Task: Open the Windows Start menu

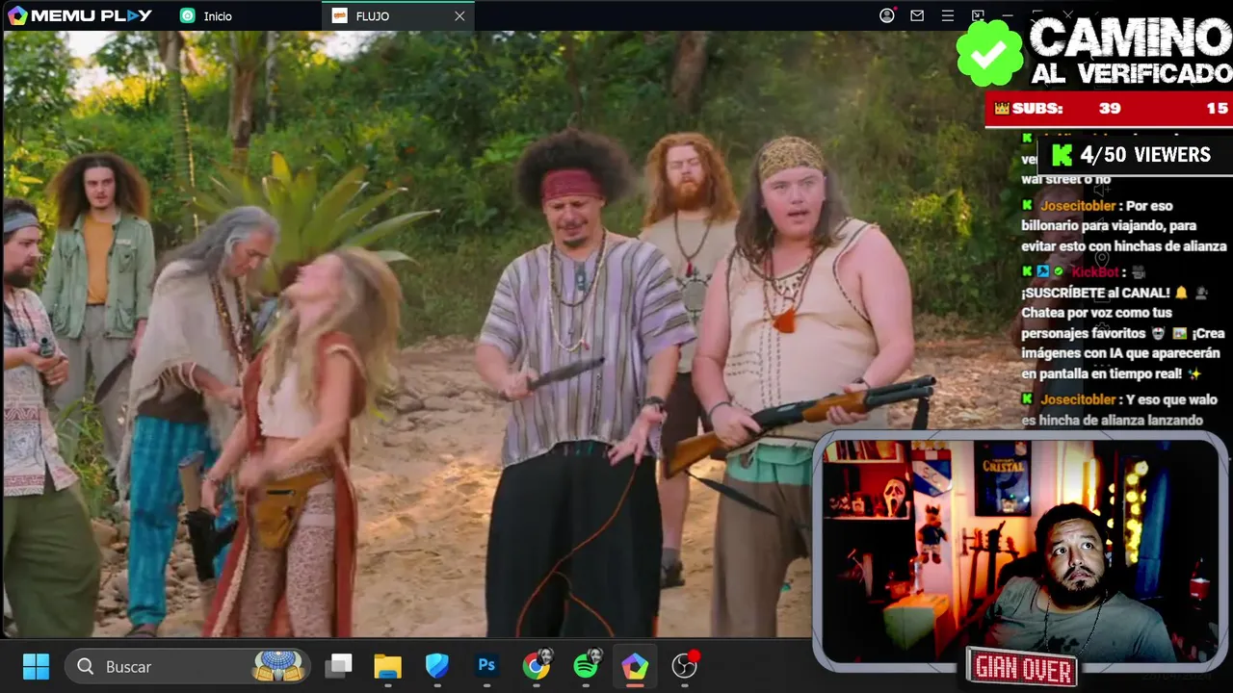Action: [36, 666]
